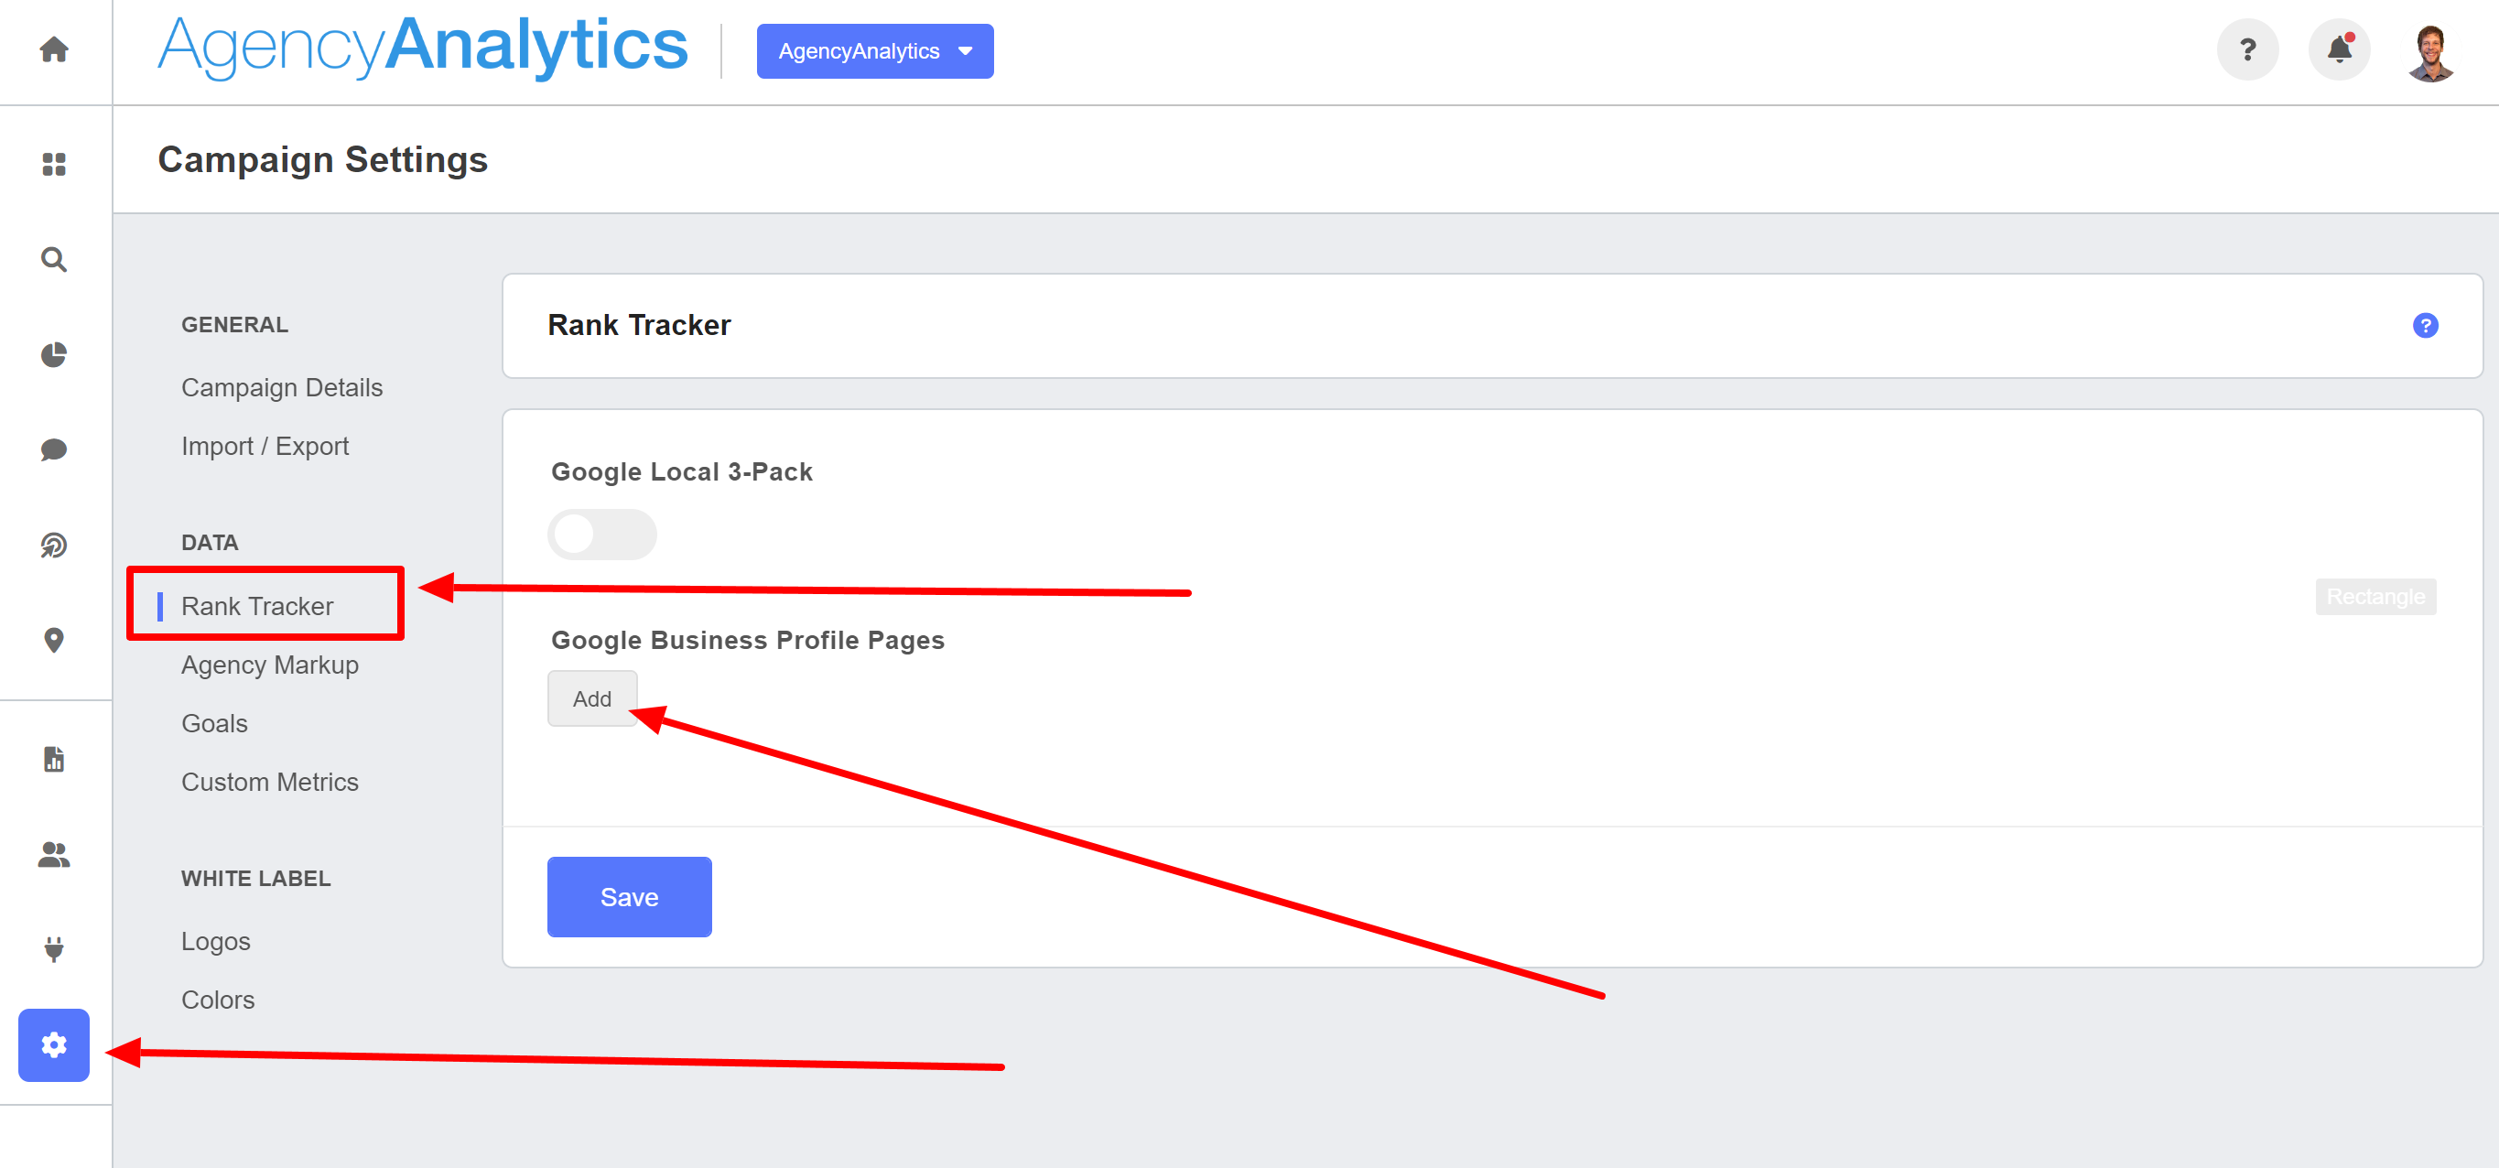Open the notifications bell
This screenshot has width=2499, height=1168.
click(2339, 49)
